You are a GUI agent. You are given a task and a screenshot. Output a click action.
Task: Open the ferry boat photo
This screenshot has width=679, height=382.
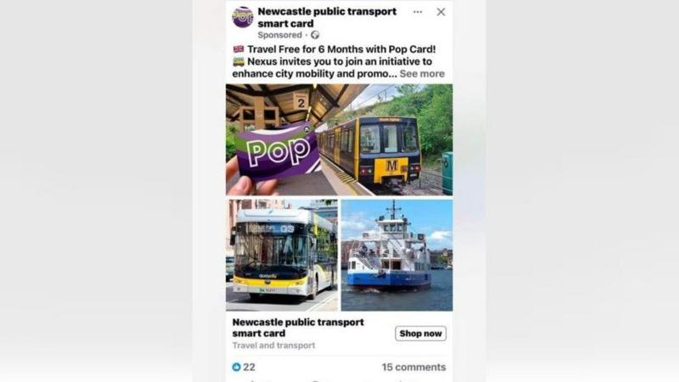coord(397,256)
